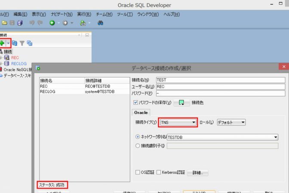Viewport: 289px width, 193px height.
Task: Click the dialog title bar icon
Action: (37, 68)
